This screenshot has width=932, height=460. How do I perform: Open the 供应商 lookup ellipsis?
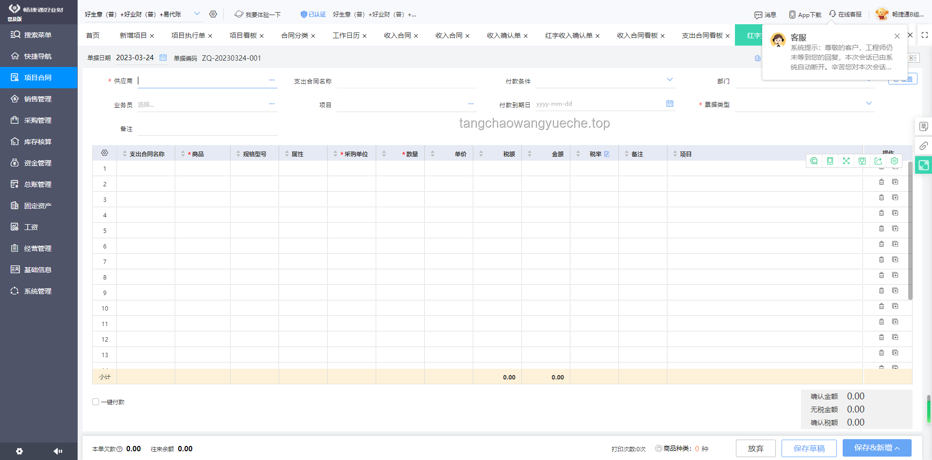point(272,80)
